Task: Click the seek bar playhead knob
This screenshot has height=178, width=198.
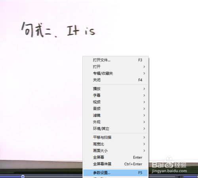Action: coord(23,176)
